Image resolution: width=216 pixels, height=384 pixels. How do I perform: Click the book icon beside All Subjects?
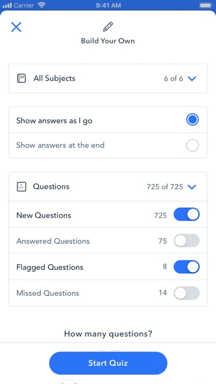tap(21, 78)
